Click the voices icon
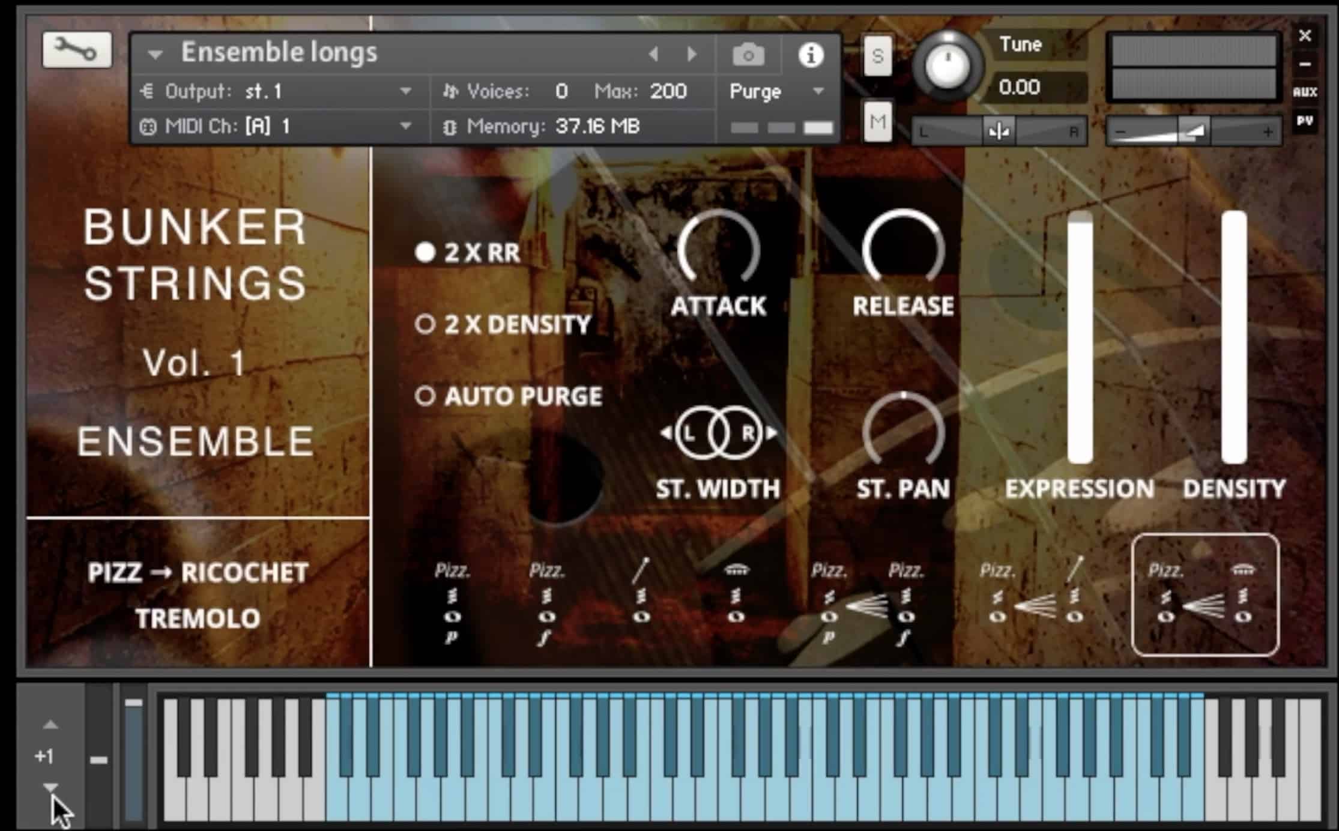The image size is (1339, 831). (x=450, y=91)
